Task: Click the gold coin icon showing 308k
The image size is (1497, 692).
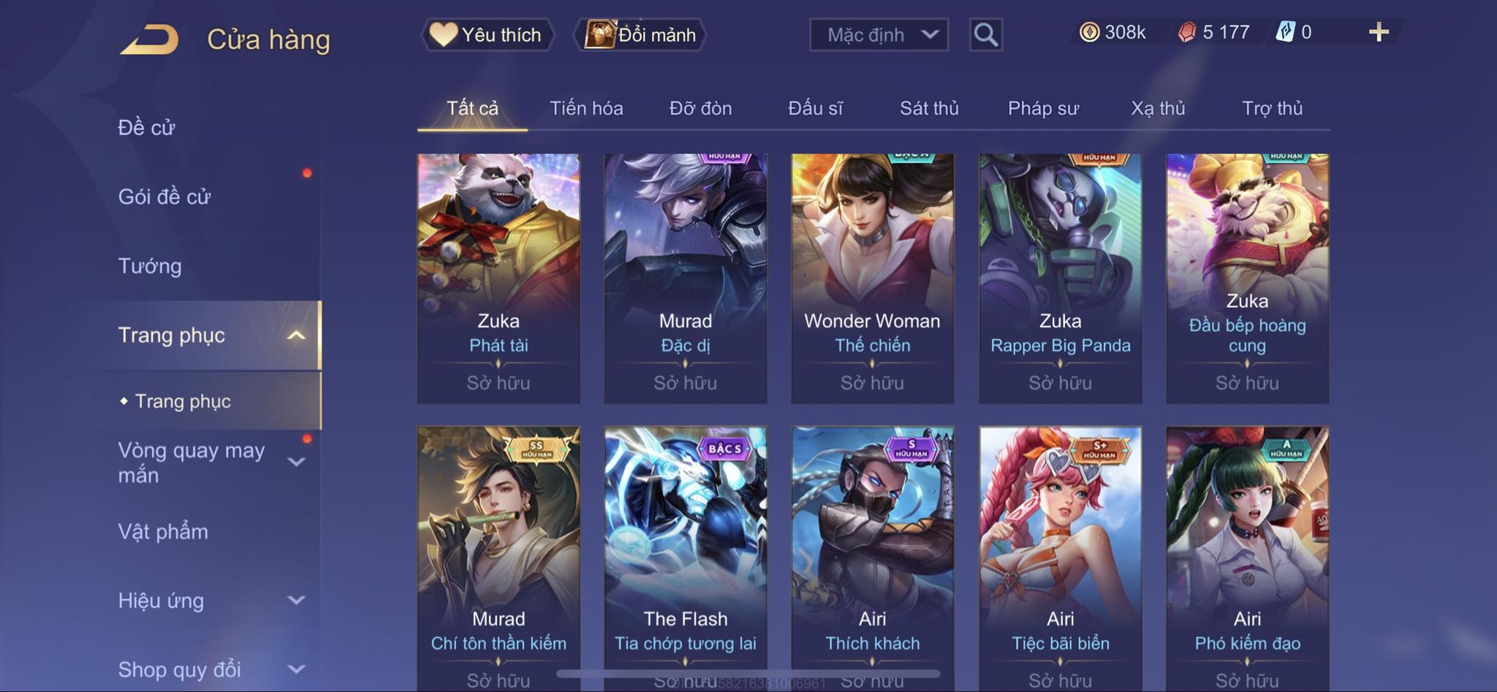Action: tap(1089, 32)
